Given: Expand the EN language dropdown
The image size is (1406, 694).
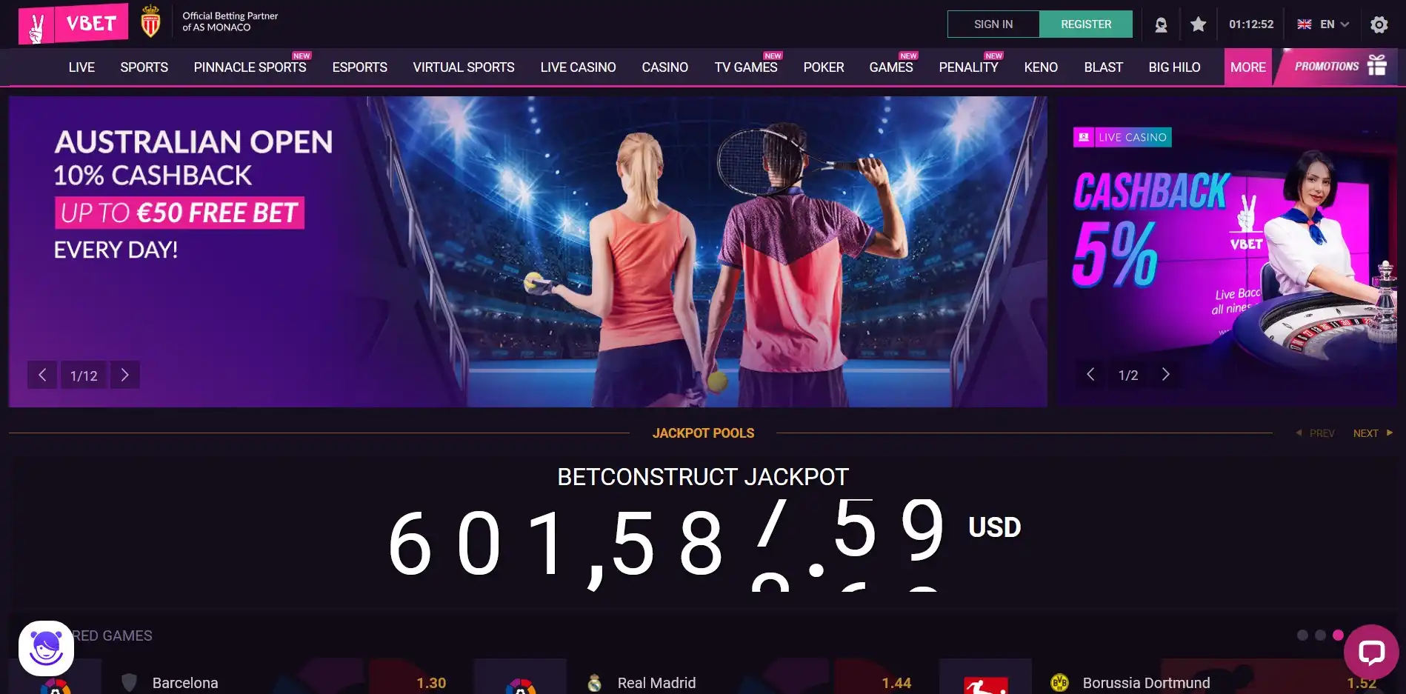Looking at the screenshot, I should pyautogui.click(x=1323, y=24).
